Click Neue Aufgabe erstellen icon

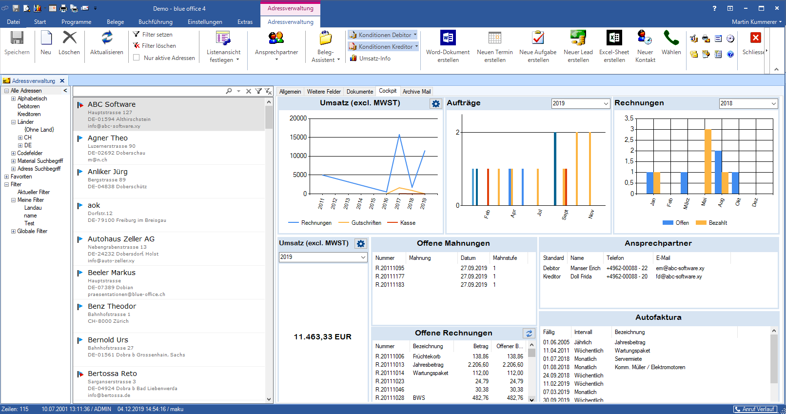click(538, 39)
